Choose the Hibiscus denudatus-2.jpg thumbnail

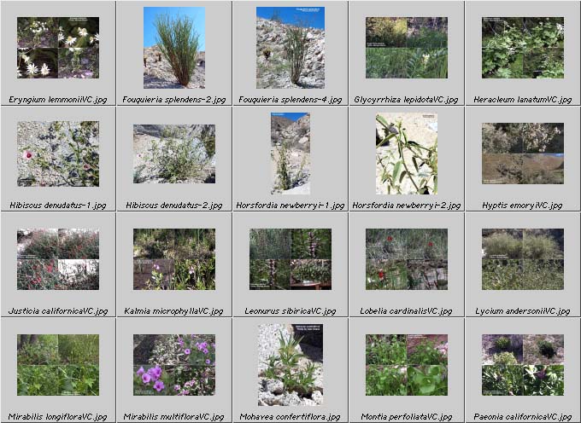click(174, 154)
